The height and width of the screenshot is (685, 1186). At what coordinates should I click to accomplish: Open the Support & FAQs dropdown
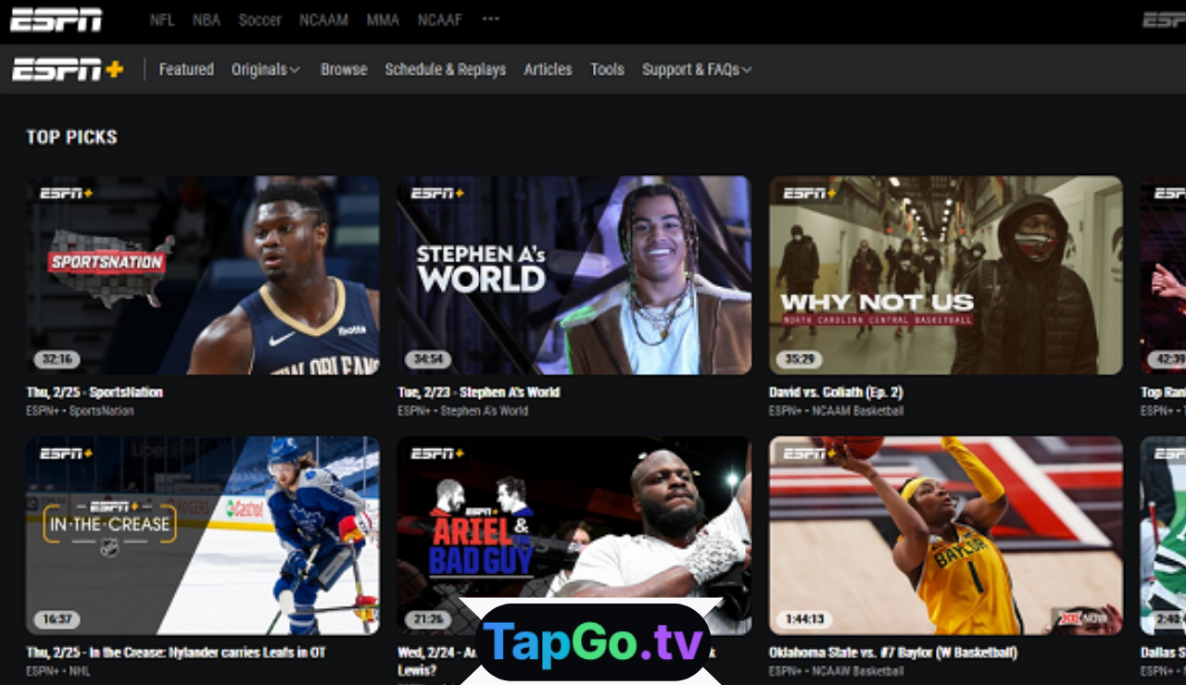coord(697,68)
